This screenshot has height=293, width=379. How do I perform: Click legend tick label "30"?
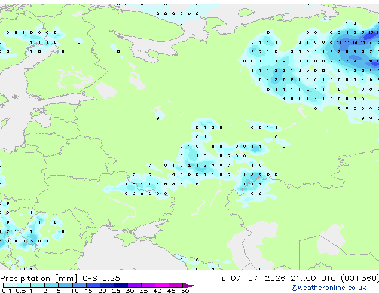pos(130,291)
